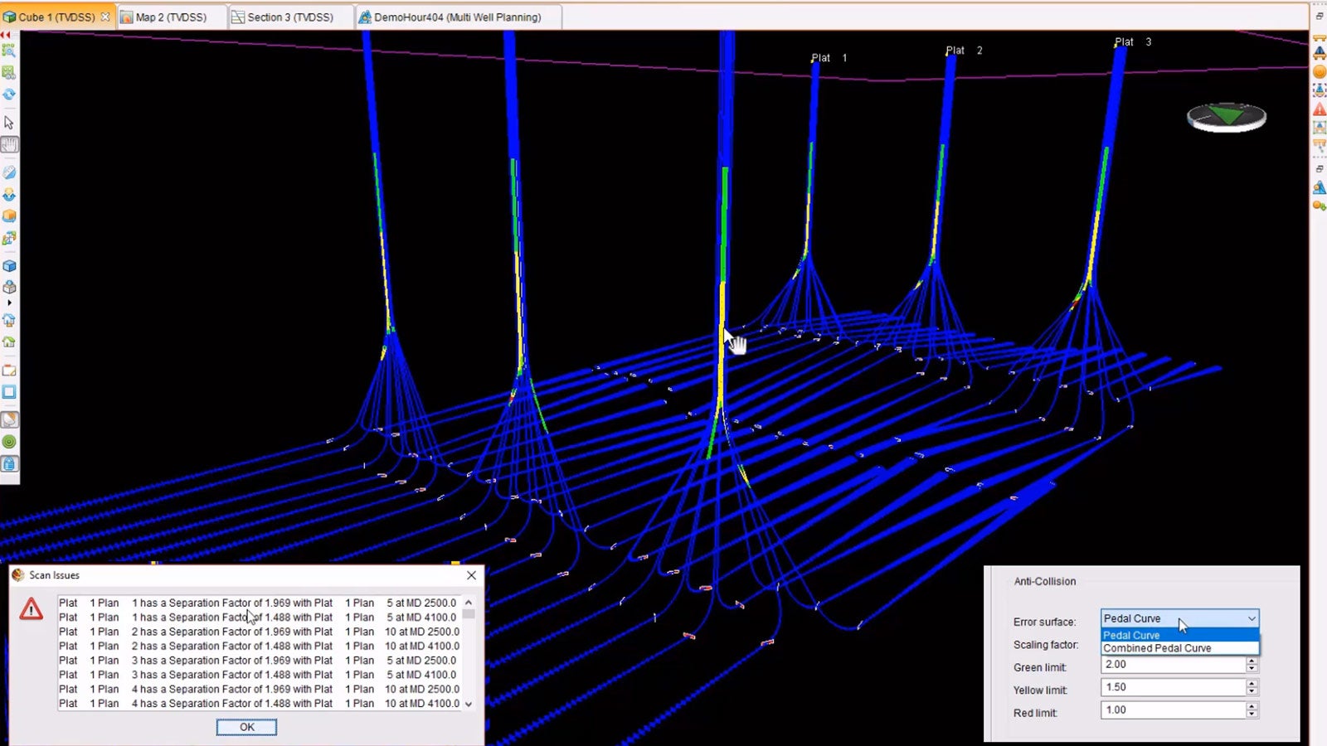
Task: Switch to the Cube 1 (TVDSS) tab
Action: (x=56, y=17)
